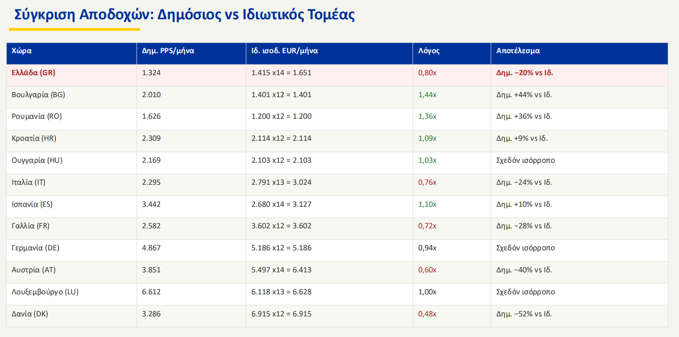Select the Ρουμανία (RO) PPS value 1.626
This screenshot has height=337, width=679.
(x=151, y=116)
